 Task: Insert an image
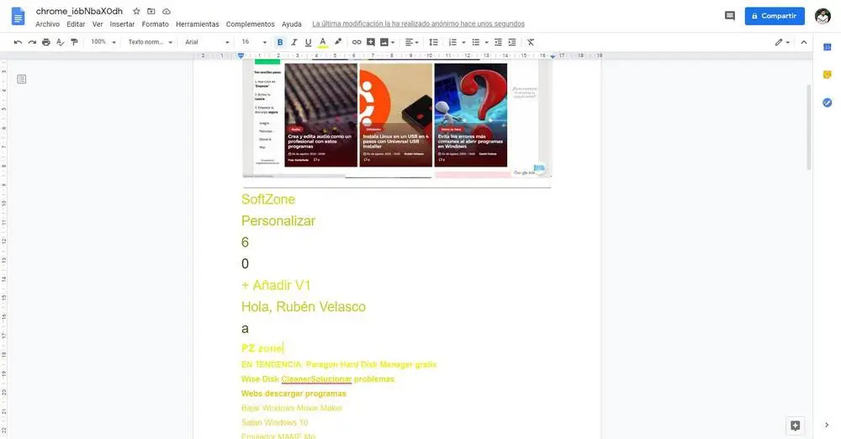[x=384, y=42]
